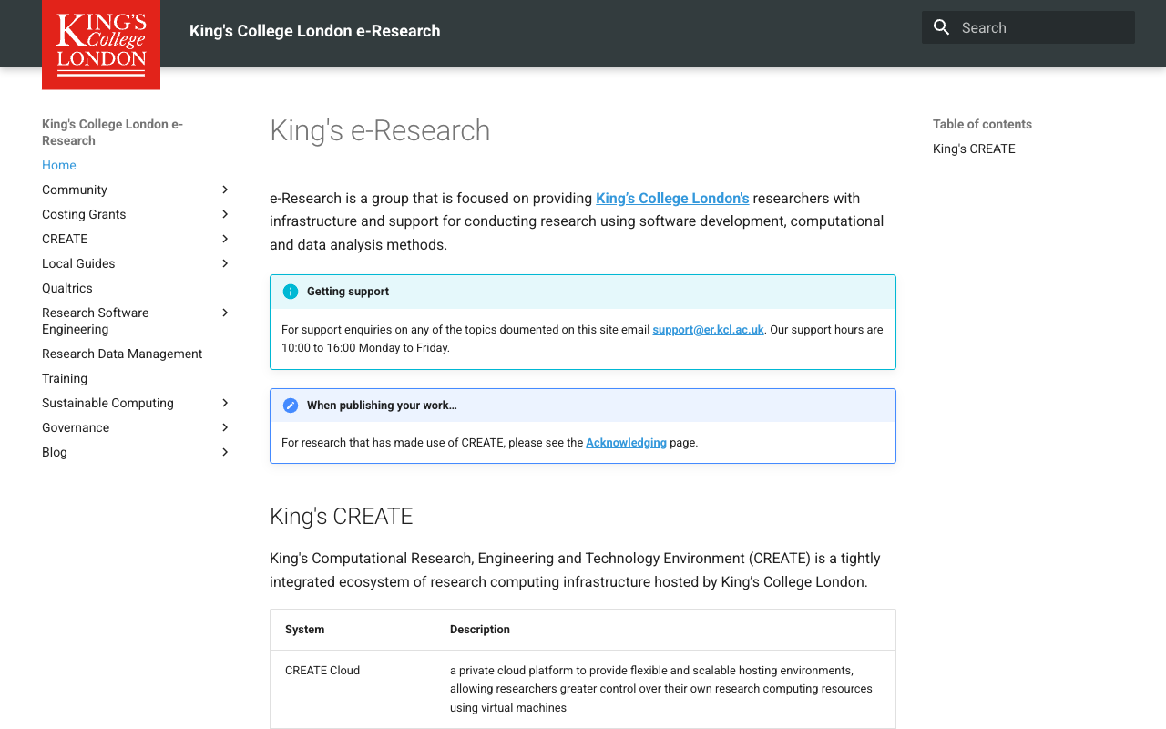The height and width of the screenshot is (729, 1166).
Task: Expand the CREATE navigation chevron
Action: pyautogui.click(x=225, y=239)
